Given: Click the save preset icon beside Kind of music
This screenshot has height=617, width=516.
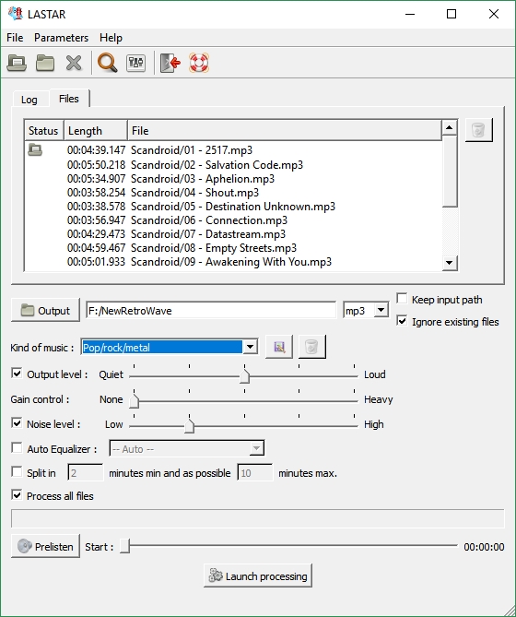Looking at the screenshot, I should (x=279, y=347).
